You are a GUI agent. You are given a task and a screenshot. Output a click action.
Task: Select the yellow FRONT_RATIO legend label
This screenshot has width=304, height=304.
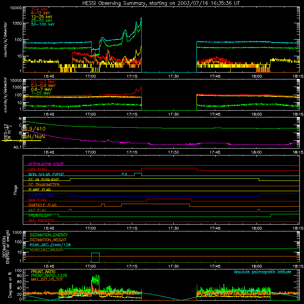pos(43,272)
